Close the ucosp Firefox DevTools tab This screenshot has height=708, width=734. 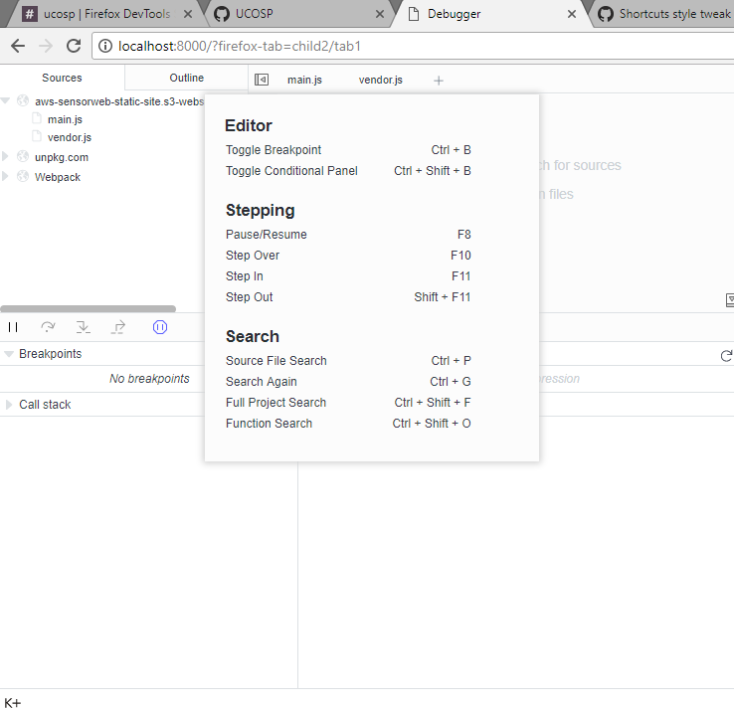(188, 14)
